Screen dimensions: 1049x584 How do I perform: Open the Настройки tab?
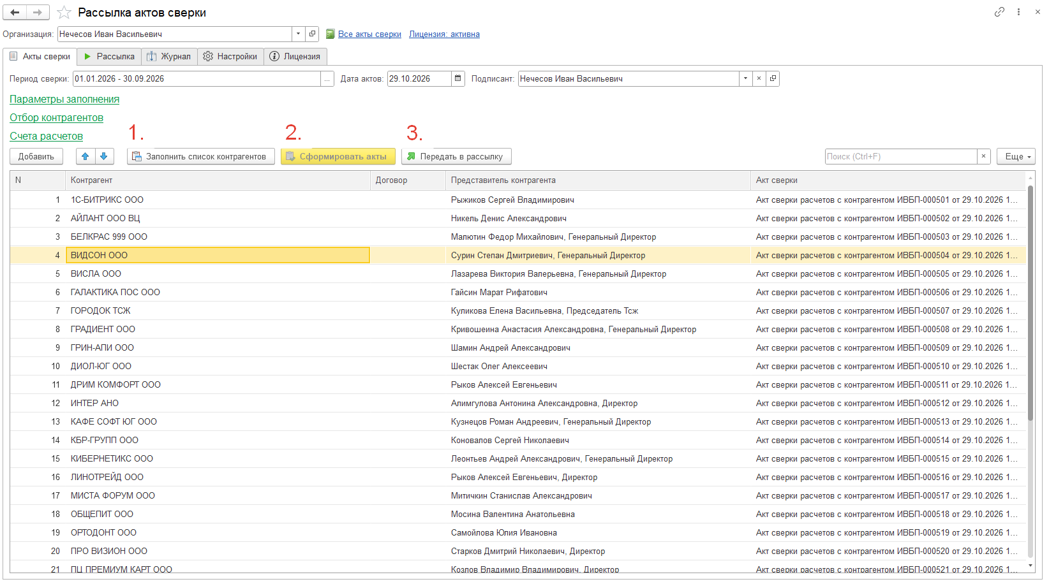[x=230, y=56]
